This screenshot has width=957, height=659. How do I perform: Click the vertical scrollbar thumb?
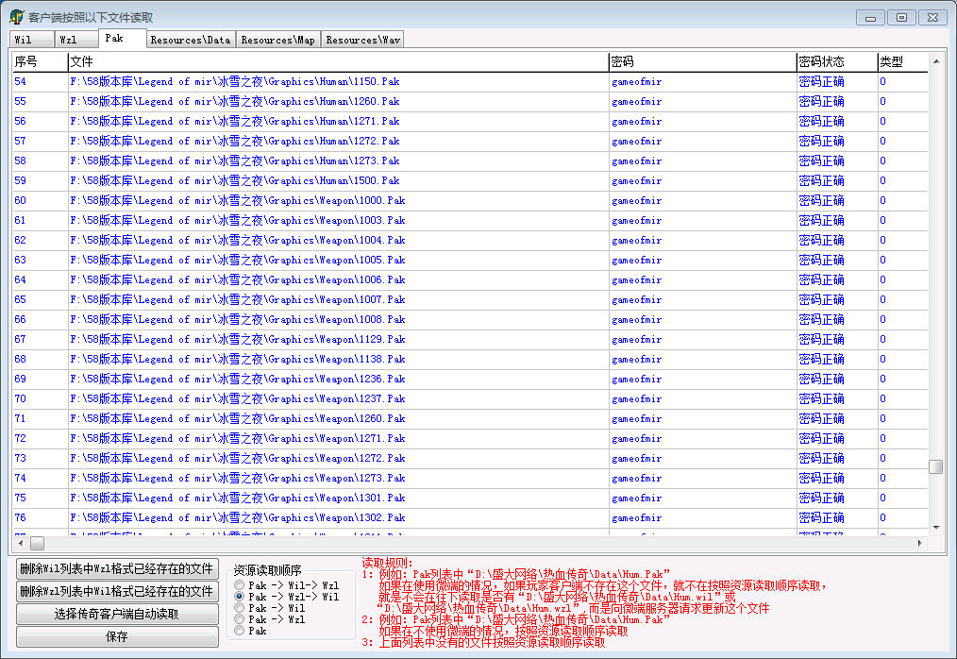(935, 466)
